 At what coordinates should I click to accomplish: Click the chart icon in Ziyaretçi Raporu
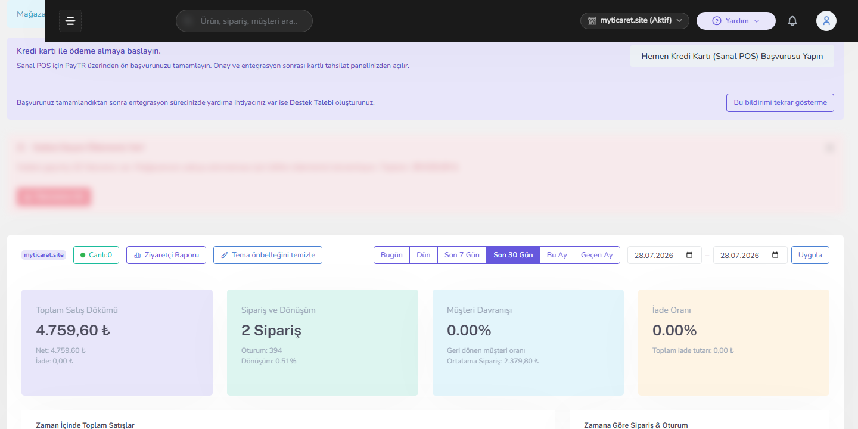pyautogui.click(x=138, y=255)
